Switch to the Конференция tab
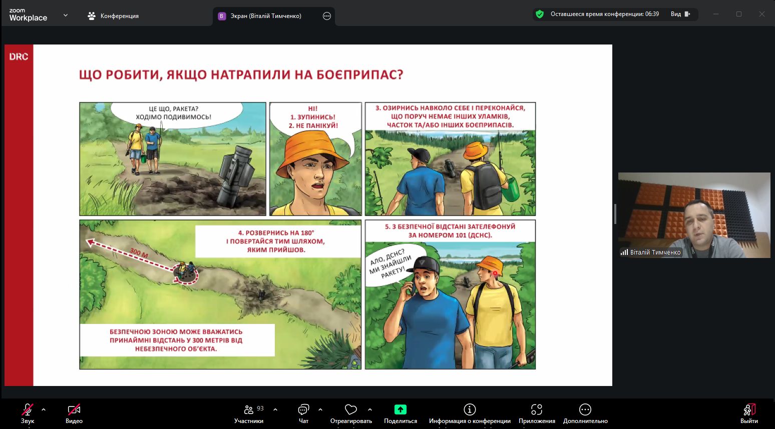 point(113,16)
